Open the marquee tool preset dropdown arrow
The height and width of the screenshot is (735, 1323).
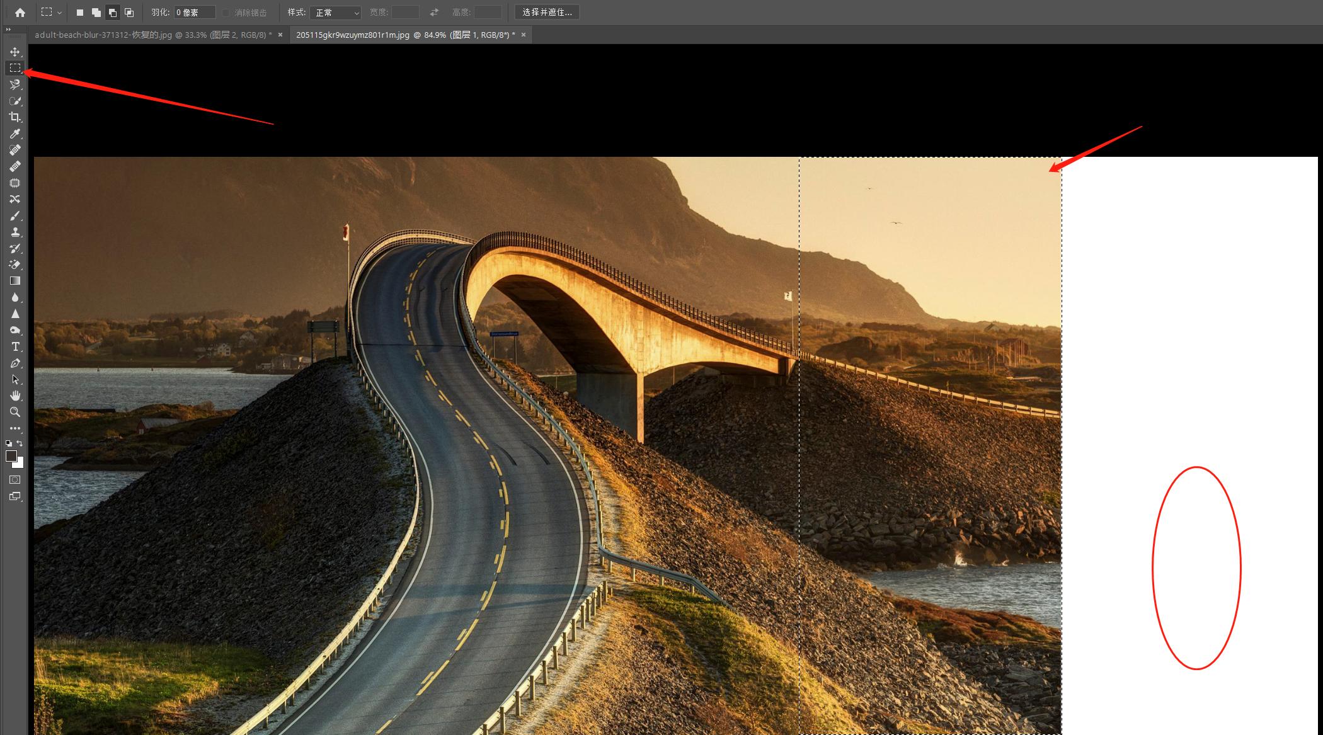coord(59,12)
